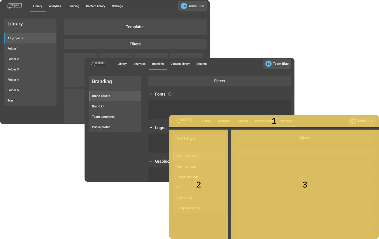Click Fonts section heading

(160, 94)
